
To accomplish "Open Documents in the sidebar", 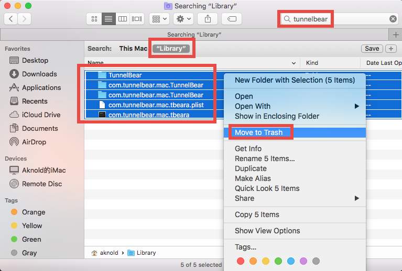I will pos(34,128).
